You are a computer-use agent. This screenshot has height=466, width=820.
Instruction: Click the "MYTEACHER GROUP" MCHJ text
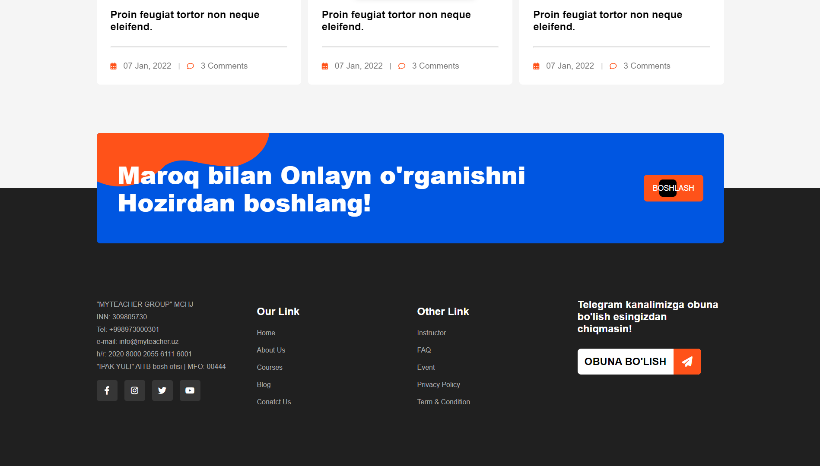[x=145, y=304]
